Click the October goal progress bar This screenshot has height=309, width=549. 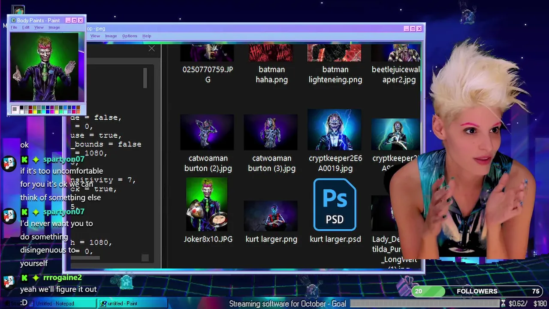[x=425, y=303]
